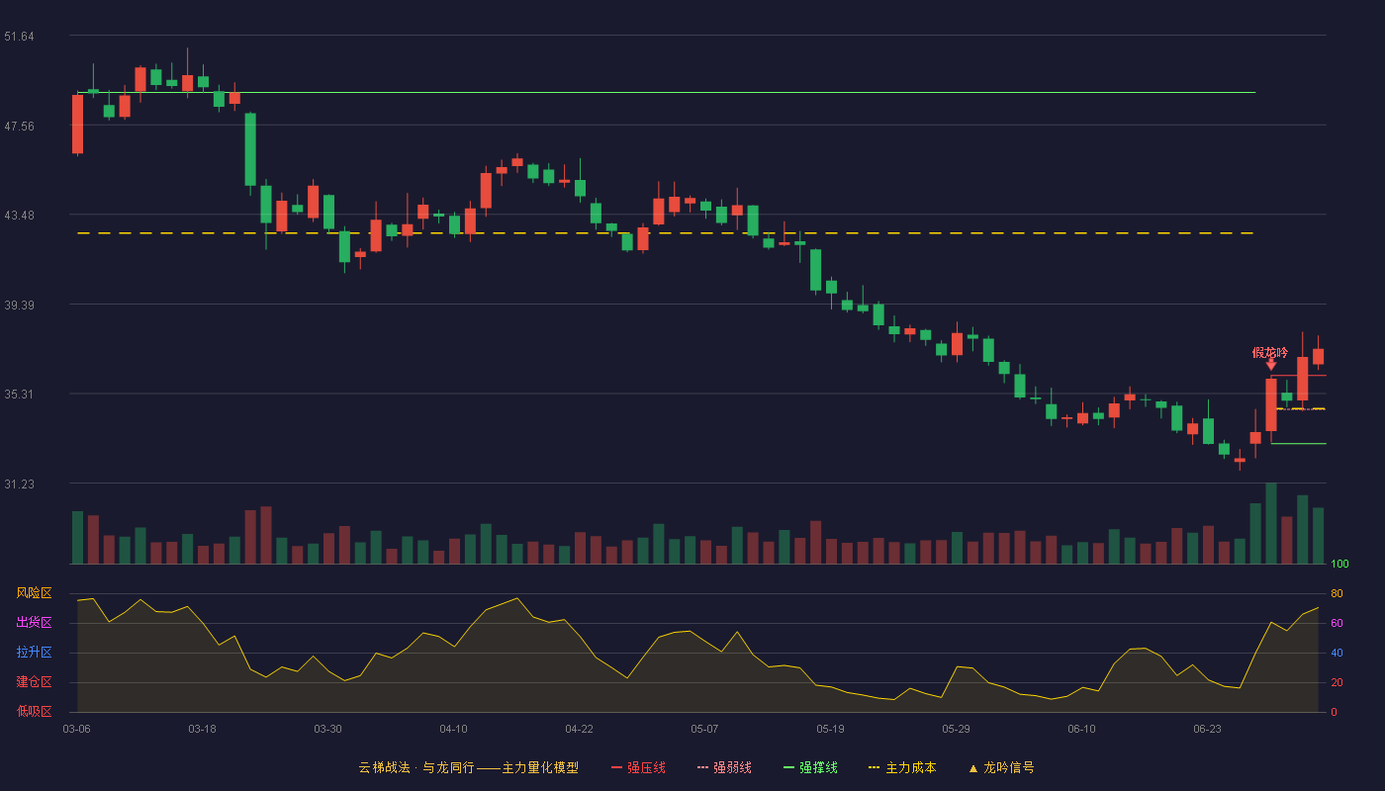Click the 35.31 price axis label

point(19,395)
